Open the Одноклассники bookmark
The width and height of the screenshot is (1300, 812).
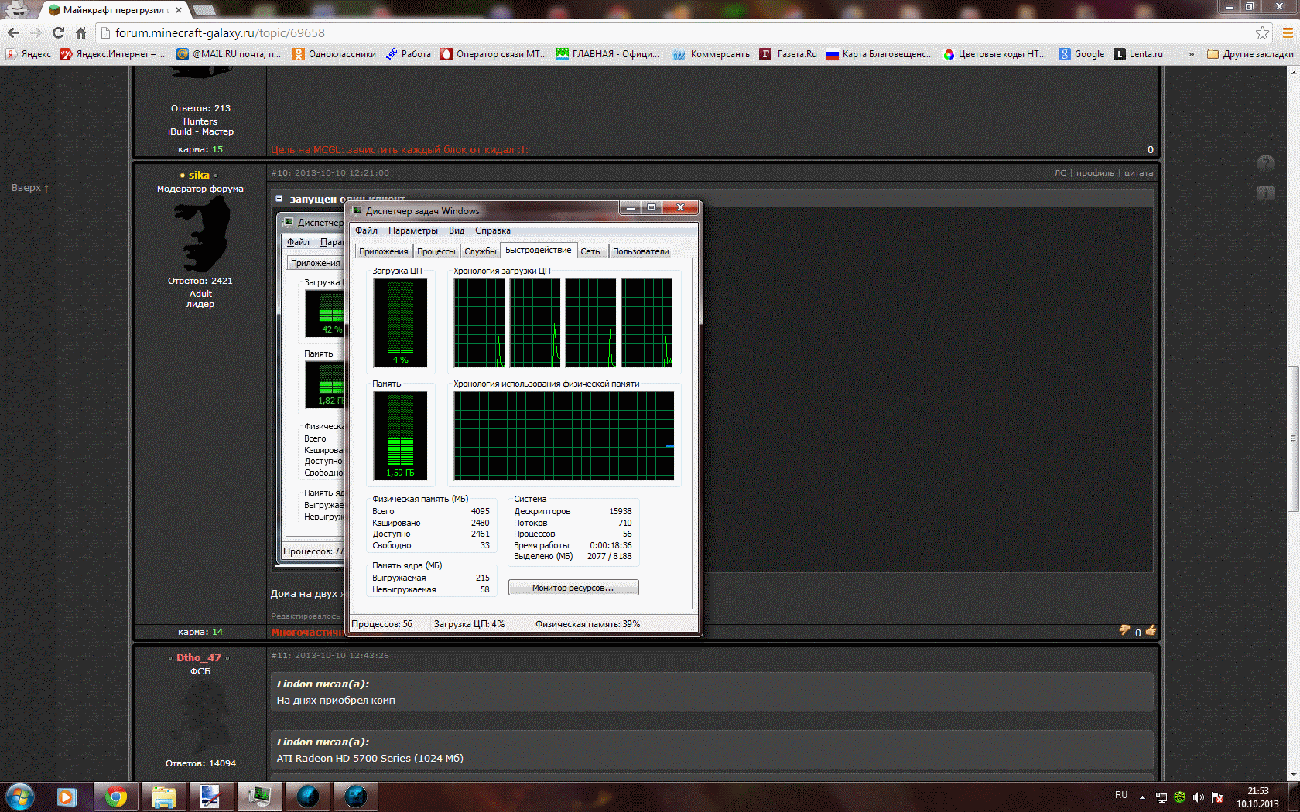click(x=334, y=54)
